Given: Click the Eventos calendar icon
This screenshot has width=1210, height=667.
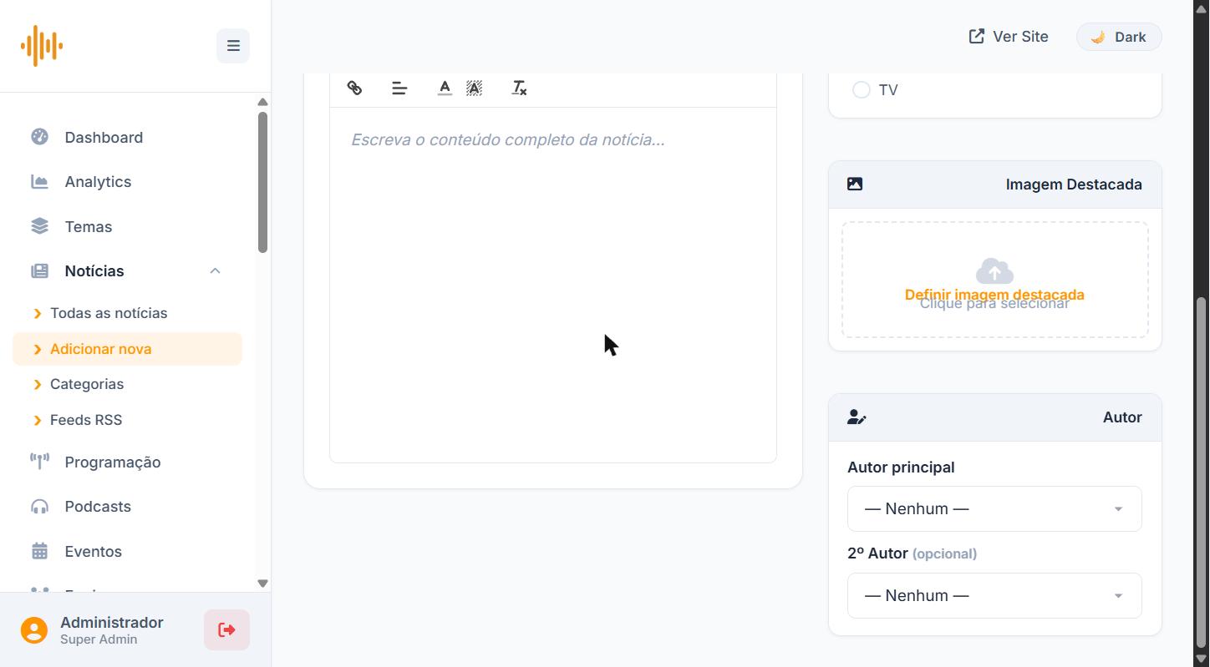Looking at the screenshot, I should [39, 551].
